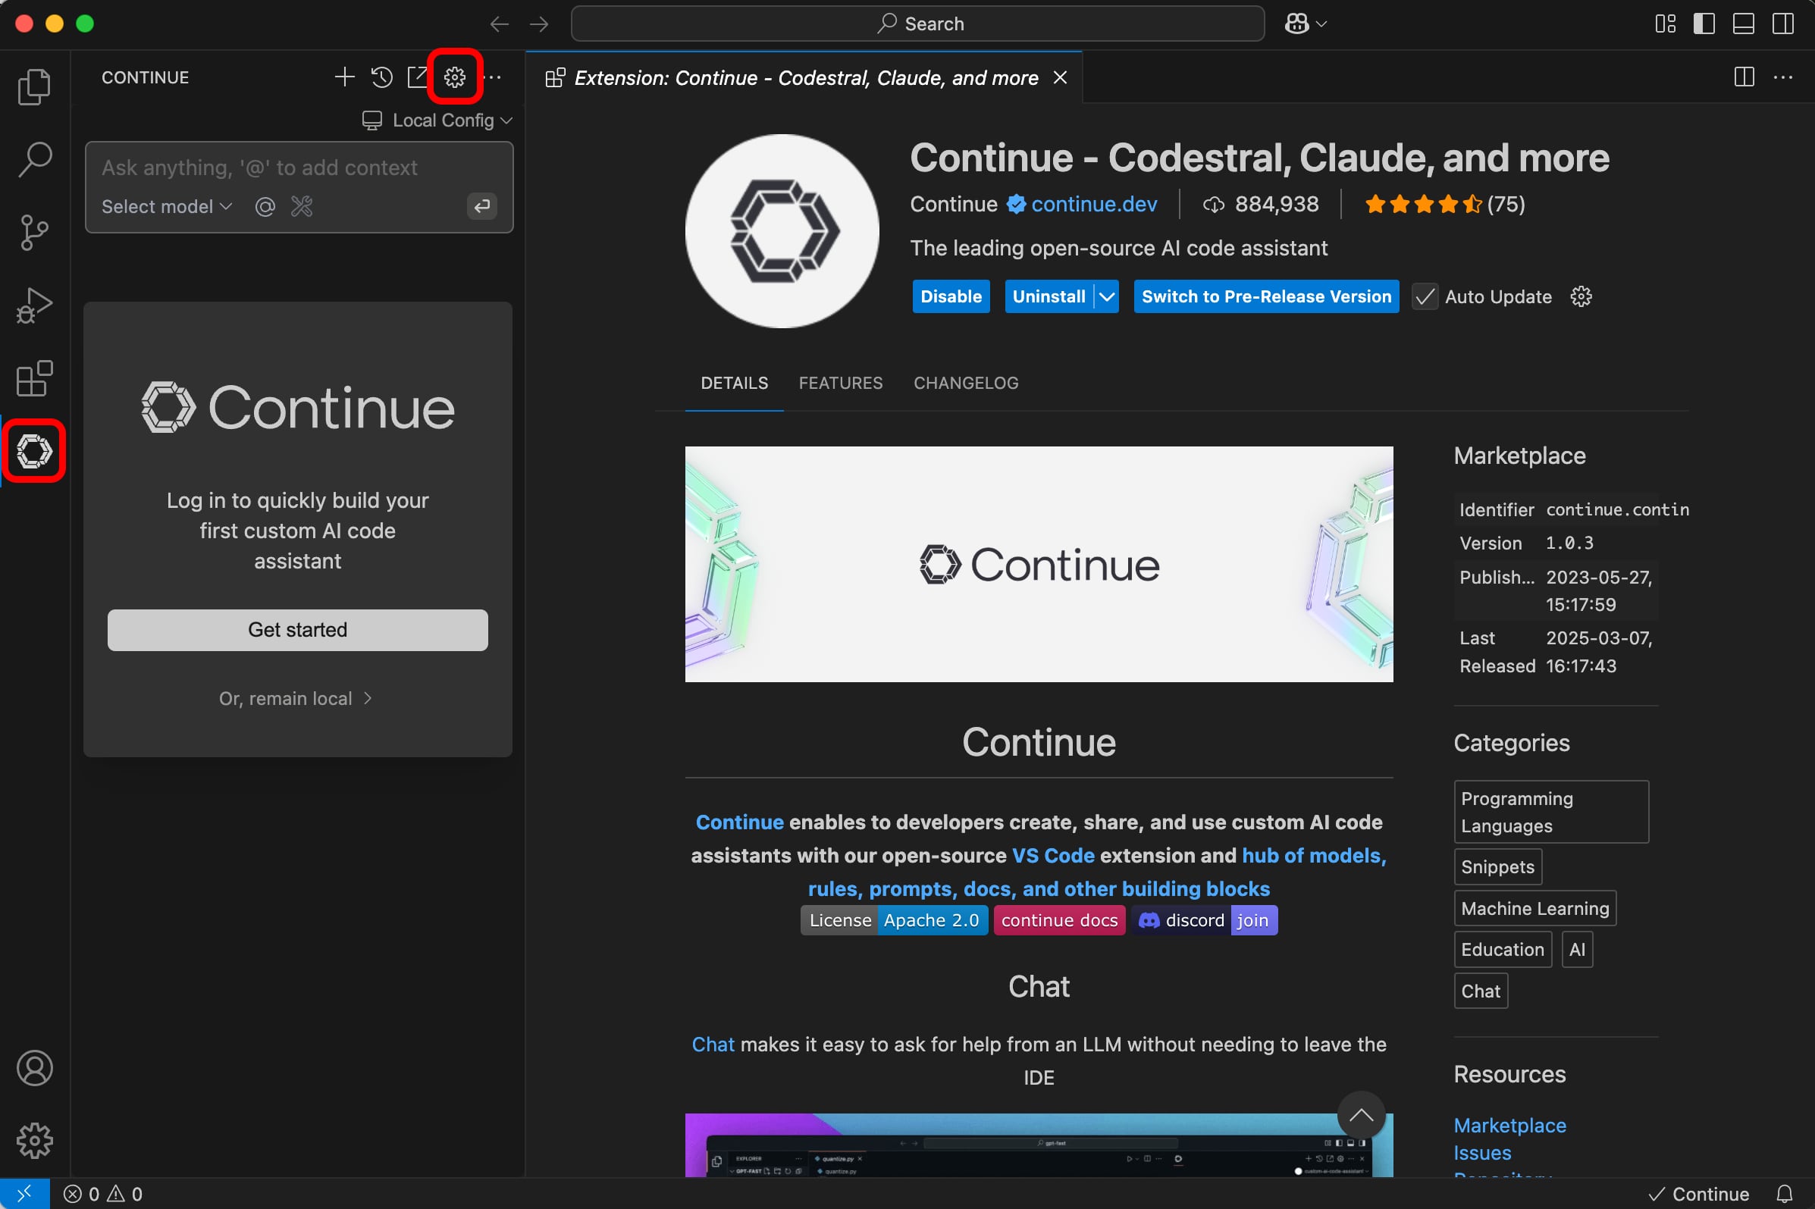Click Switch to Pre-Release Version
The height and width of the screenshot is (1209, 1815).
click(x=1266, y=297)
